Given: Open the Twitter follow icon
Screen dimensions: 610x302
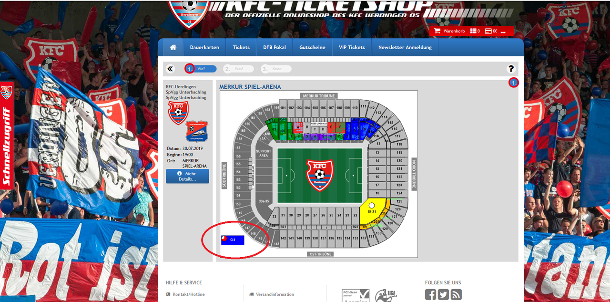Looking at the screenshot, I should [x=443, y=295].
